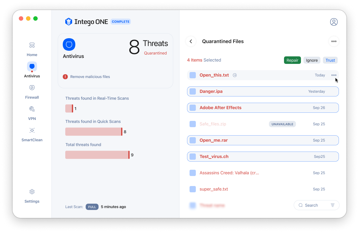This screenshot has height=233, width=359.
Task: Open the Firewall section icon
Action: click(32, 88)
